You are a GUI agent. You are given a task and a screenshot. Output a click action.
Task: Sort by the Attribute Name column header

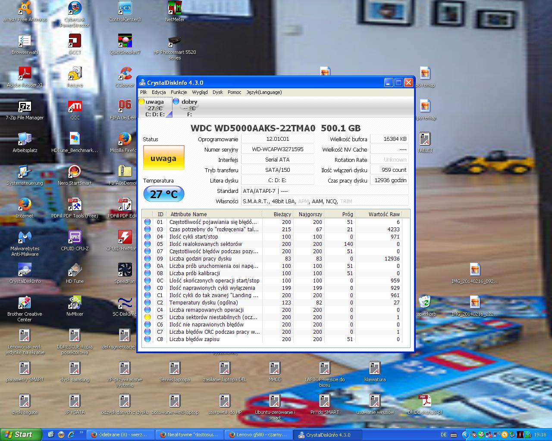(x=215, y=214)
